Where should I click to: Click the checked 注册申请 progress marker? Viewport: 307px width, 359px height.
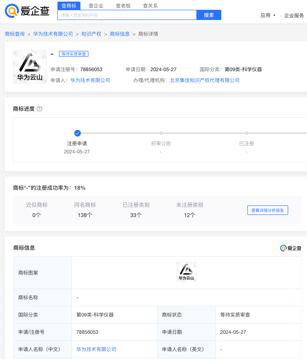click(78, 133)
